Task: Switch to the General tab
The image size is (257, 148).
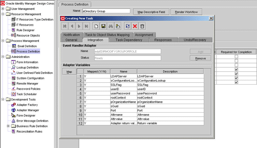Action: pyautogui.click(x=71, y=40)
